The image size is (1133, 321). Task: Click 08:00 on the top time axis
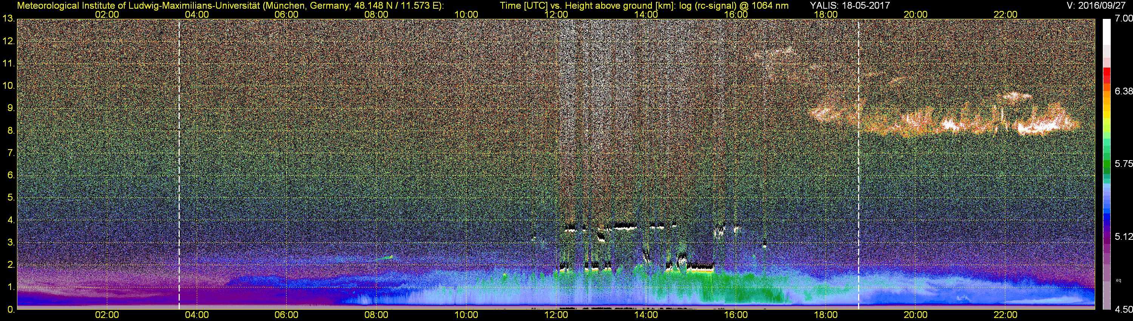pos(377,14)
